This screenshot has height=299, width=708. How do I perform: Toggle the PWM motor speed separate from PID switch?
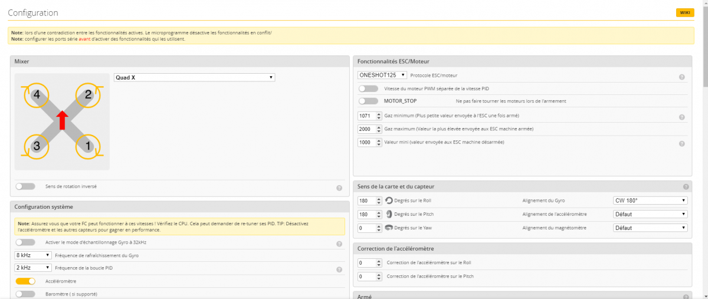pos(368,88)
